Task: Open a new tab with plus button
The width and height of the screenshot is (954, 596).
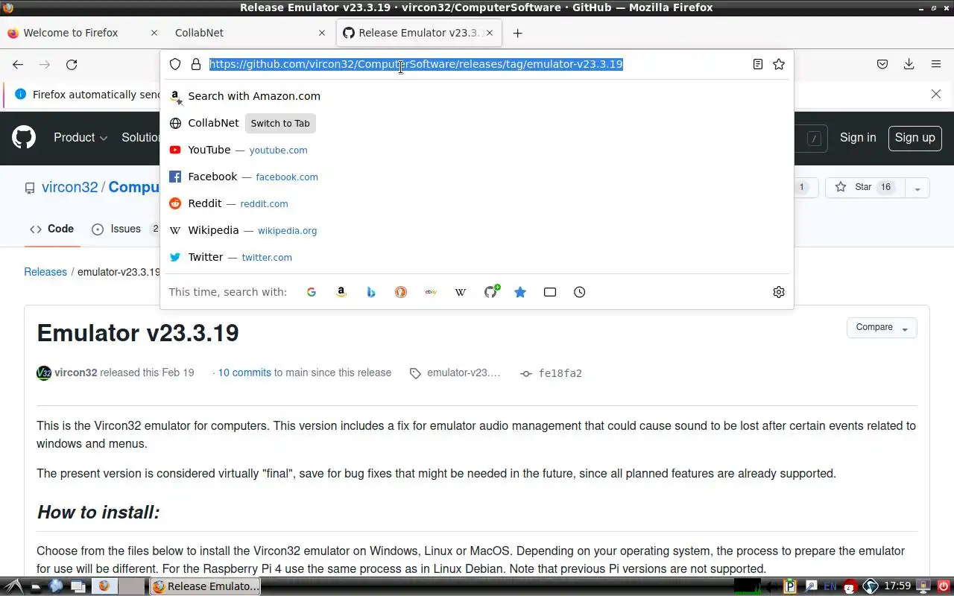Action: (517, 33)
